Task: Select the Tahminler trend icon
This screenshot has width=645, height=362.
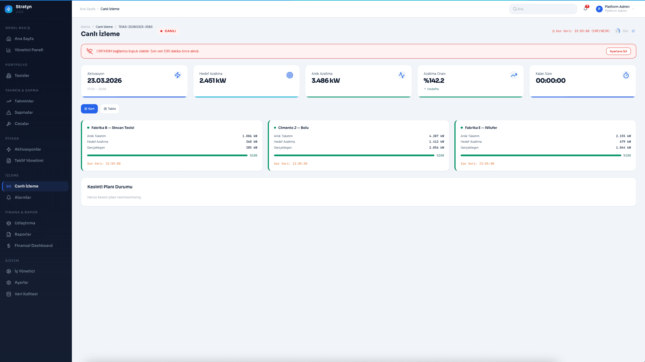Action: pyautogui.click(x=8, y=101)
